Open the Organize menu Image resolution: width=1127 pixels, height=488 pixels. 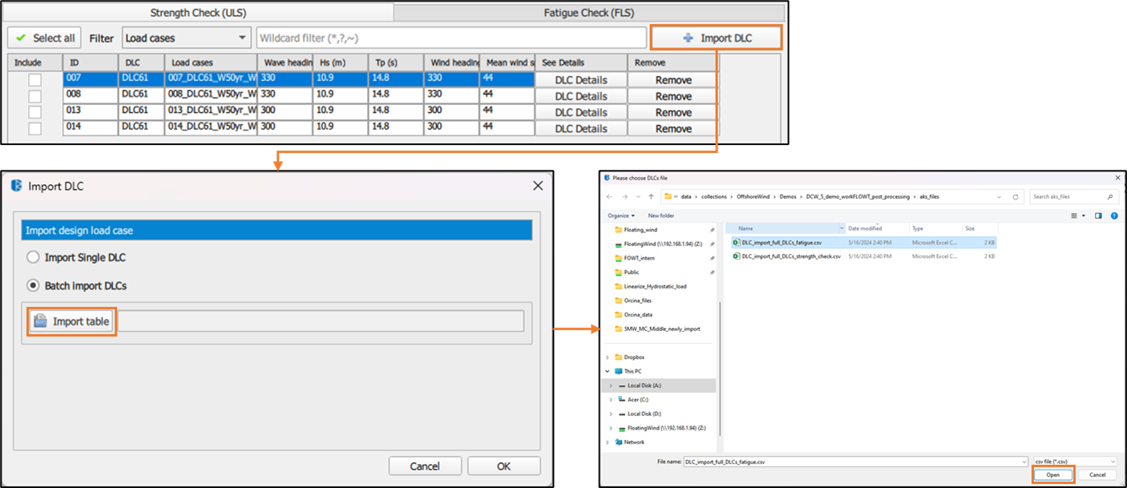pos(620,216)
